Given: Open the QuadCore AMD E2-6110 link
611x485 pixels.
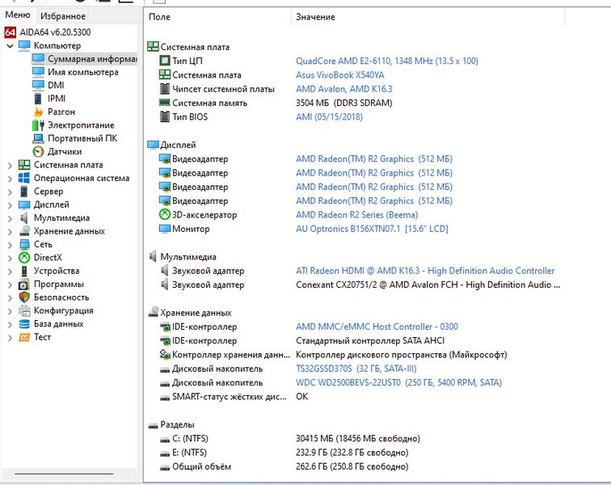Looking at the screenshot, I should [387, 61].
